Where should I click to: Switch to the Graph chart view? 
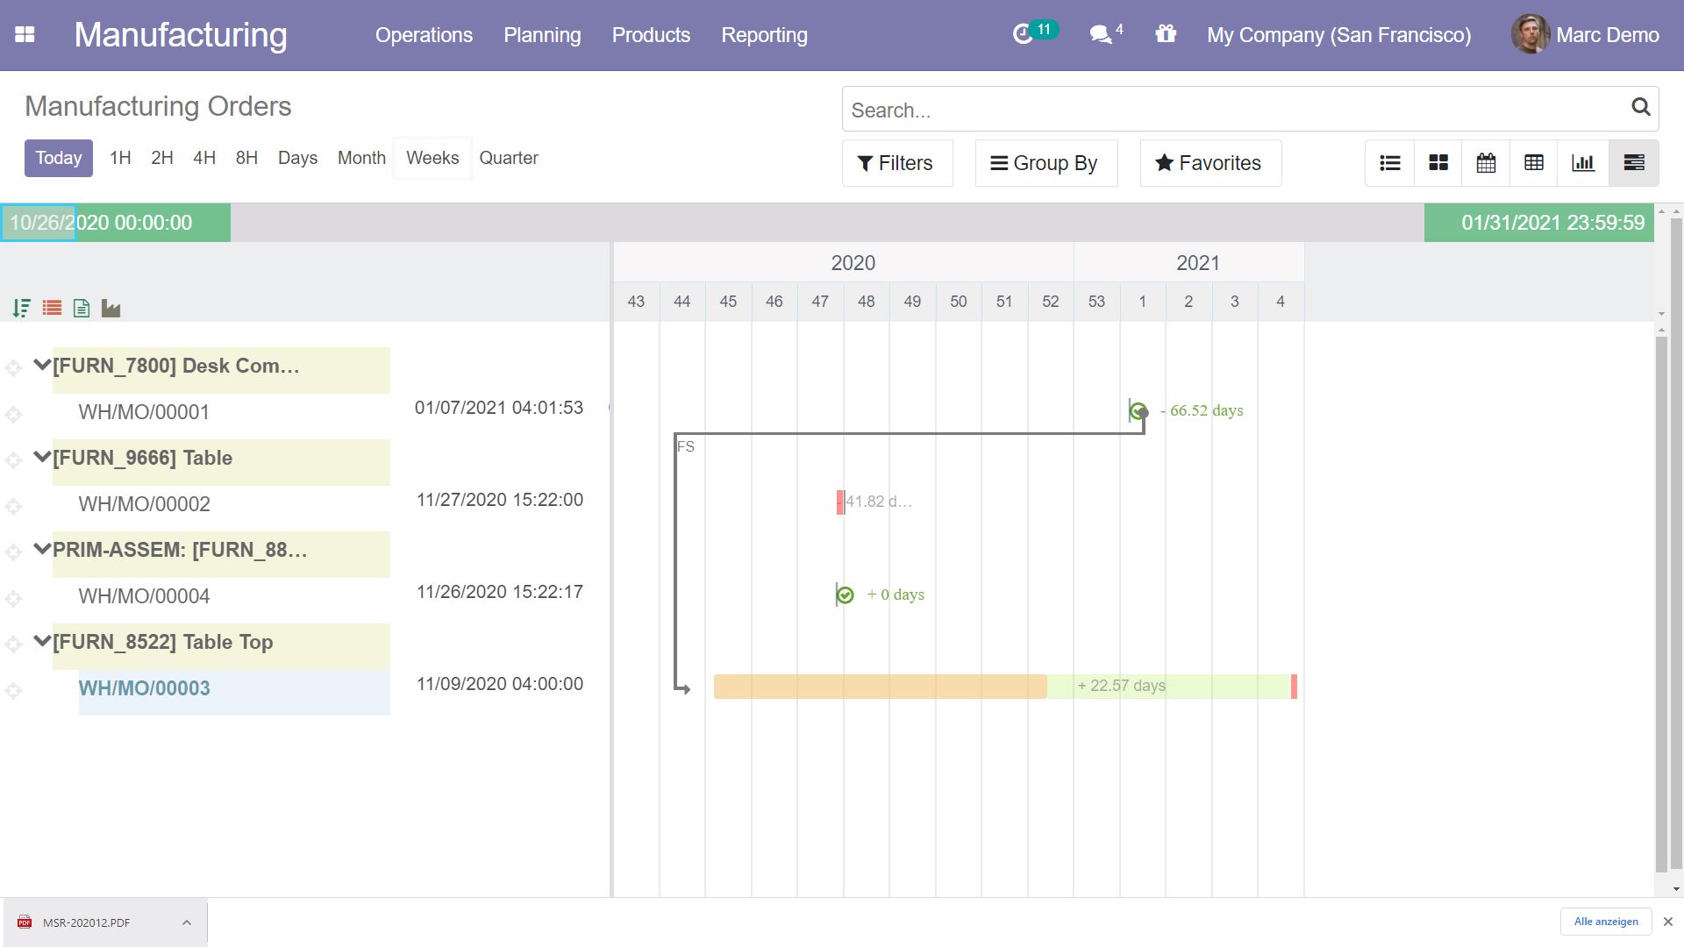click(x=1582, y=163)
